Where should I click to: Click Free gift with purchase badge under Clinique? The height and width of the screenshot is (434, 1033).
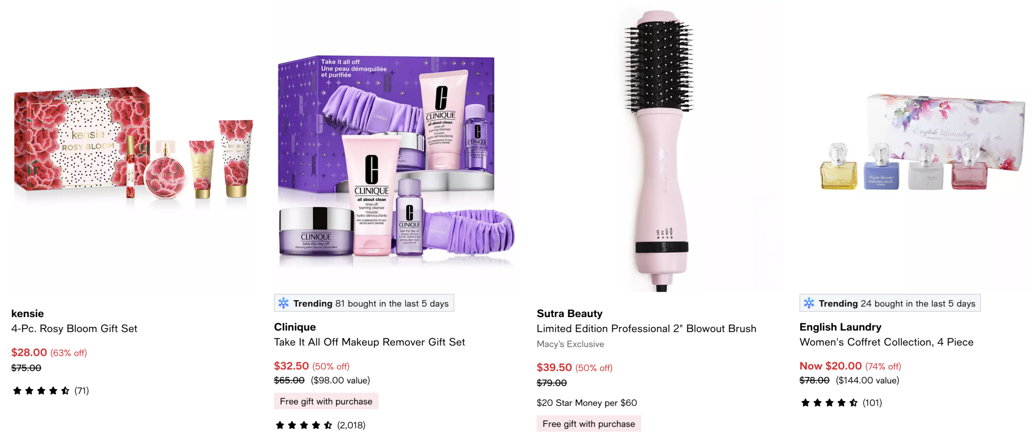(x=326, y=401)
